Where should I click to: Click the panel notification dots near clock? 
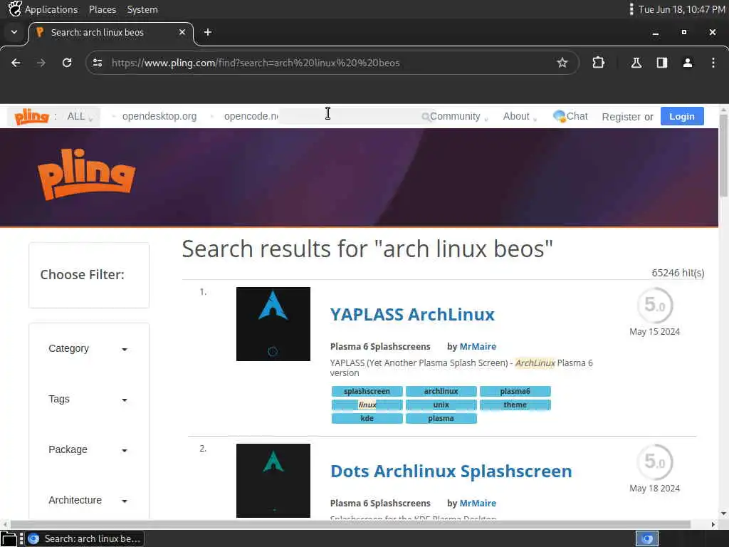pyautogui.click(x=631, y=9)
